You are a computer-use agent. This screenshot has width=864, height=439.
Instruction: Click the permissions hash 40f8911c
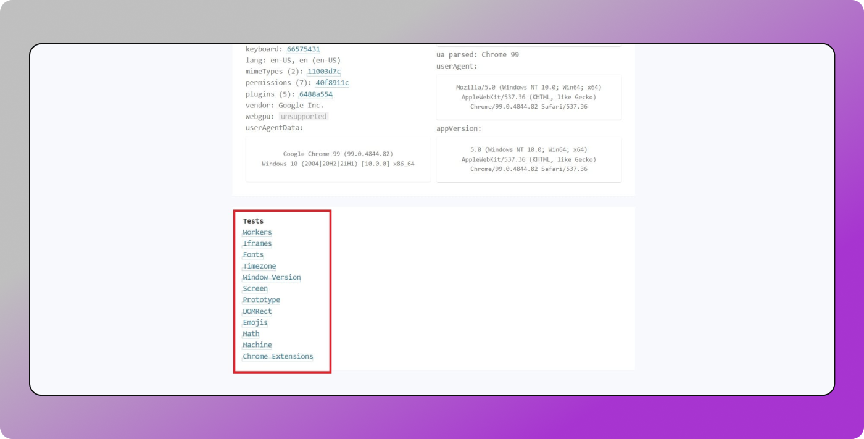point(332,83)
